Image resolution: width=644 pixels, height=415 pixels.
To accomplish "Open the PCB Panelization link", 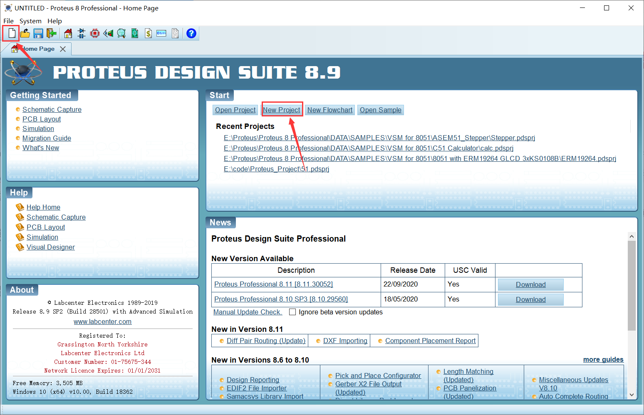I will coord(470,388).
